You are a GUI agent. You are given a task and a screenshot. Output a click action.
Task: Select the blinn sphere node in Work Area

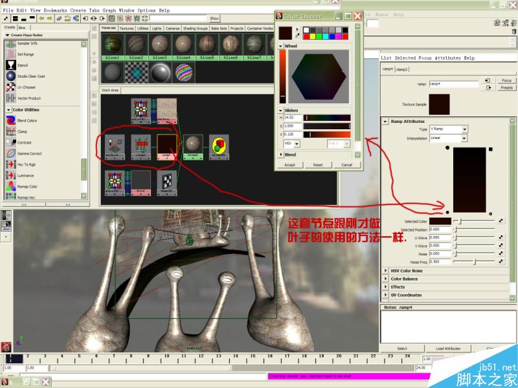coord(193,147)
